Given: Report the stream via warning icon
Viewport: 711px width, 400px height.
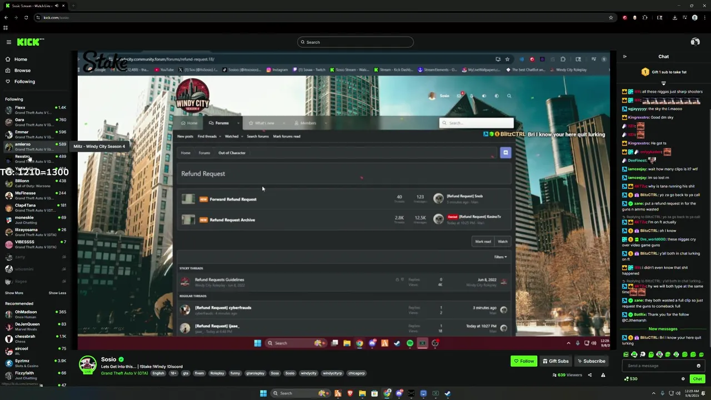Looking at the screenshot, I should (x=603, y=375).
